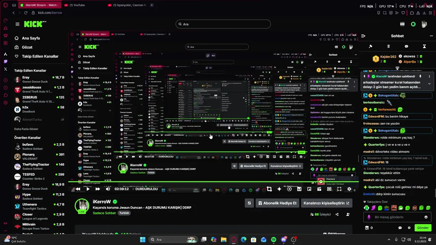This screenshot has width=436, height=245.
Task: Show hidden system tray icons
Action: click(x=389, y=240)
